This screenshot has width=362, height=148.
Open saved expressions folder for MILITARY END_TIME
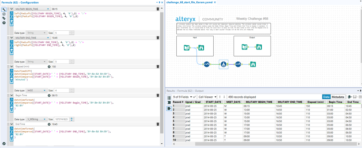[12, 49]
